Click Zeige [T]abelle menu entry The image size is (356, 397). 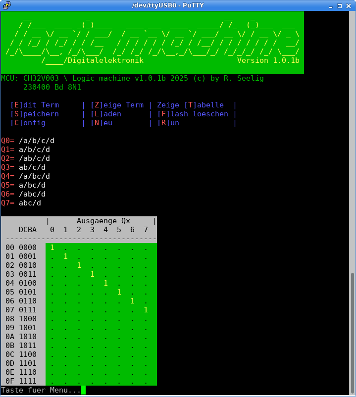[x=190, y=105]
